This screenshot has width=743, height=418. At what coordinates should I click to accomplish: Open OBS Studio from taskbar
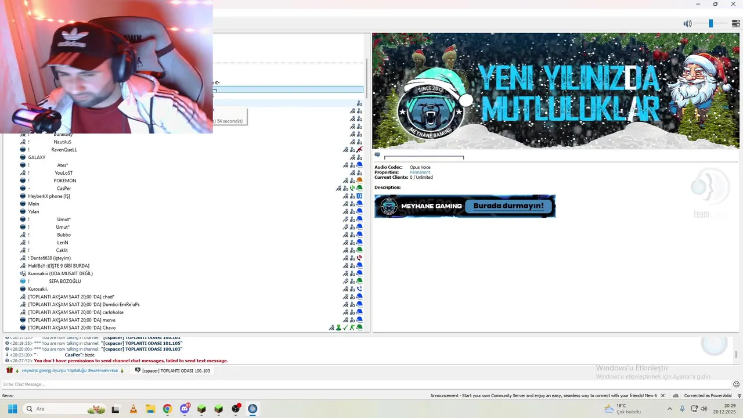[x=236, y=409]
